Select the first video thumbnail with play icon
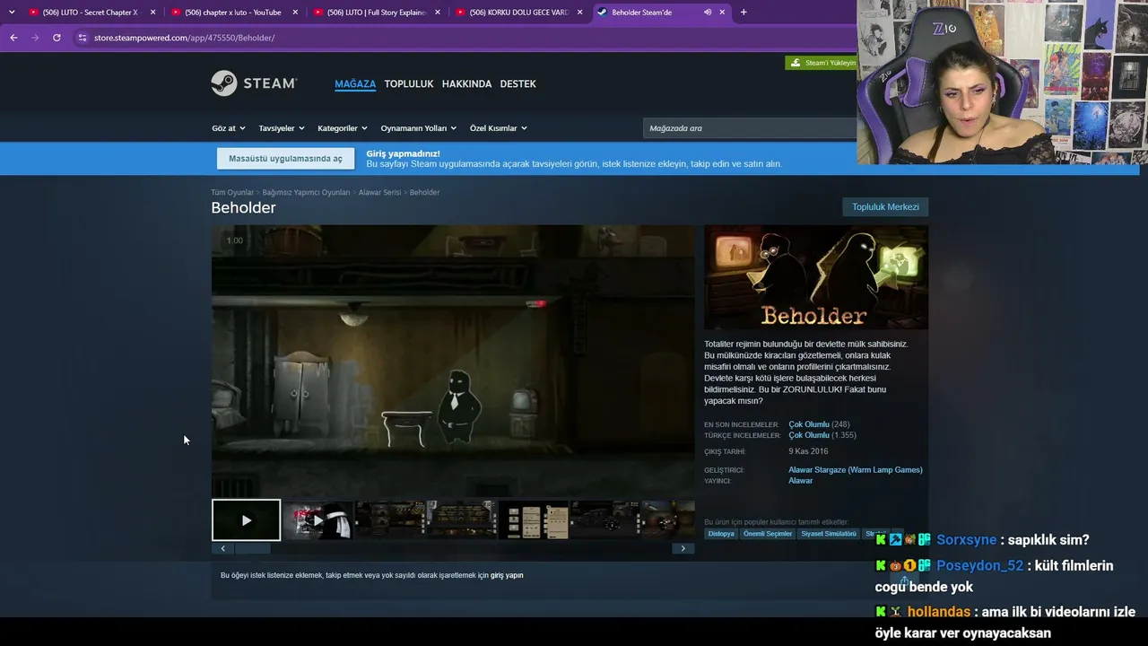 (247, 520)
